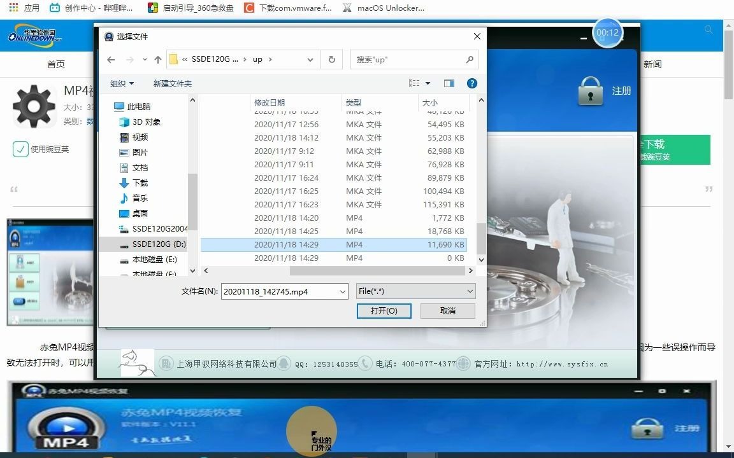Click the 注册 lock icon on the webpage
The image size is (734, 458).
(590, 90)
